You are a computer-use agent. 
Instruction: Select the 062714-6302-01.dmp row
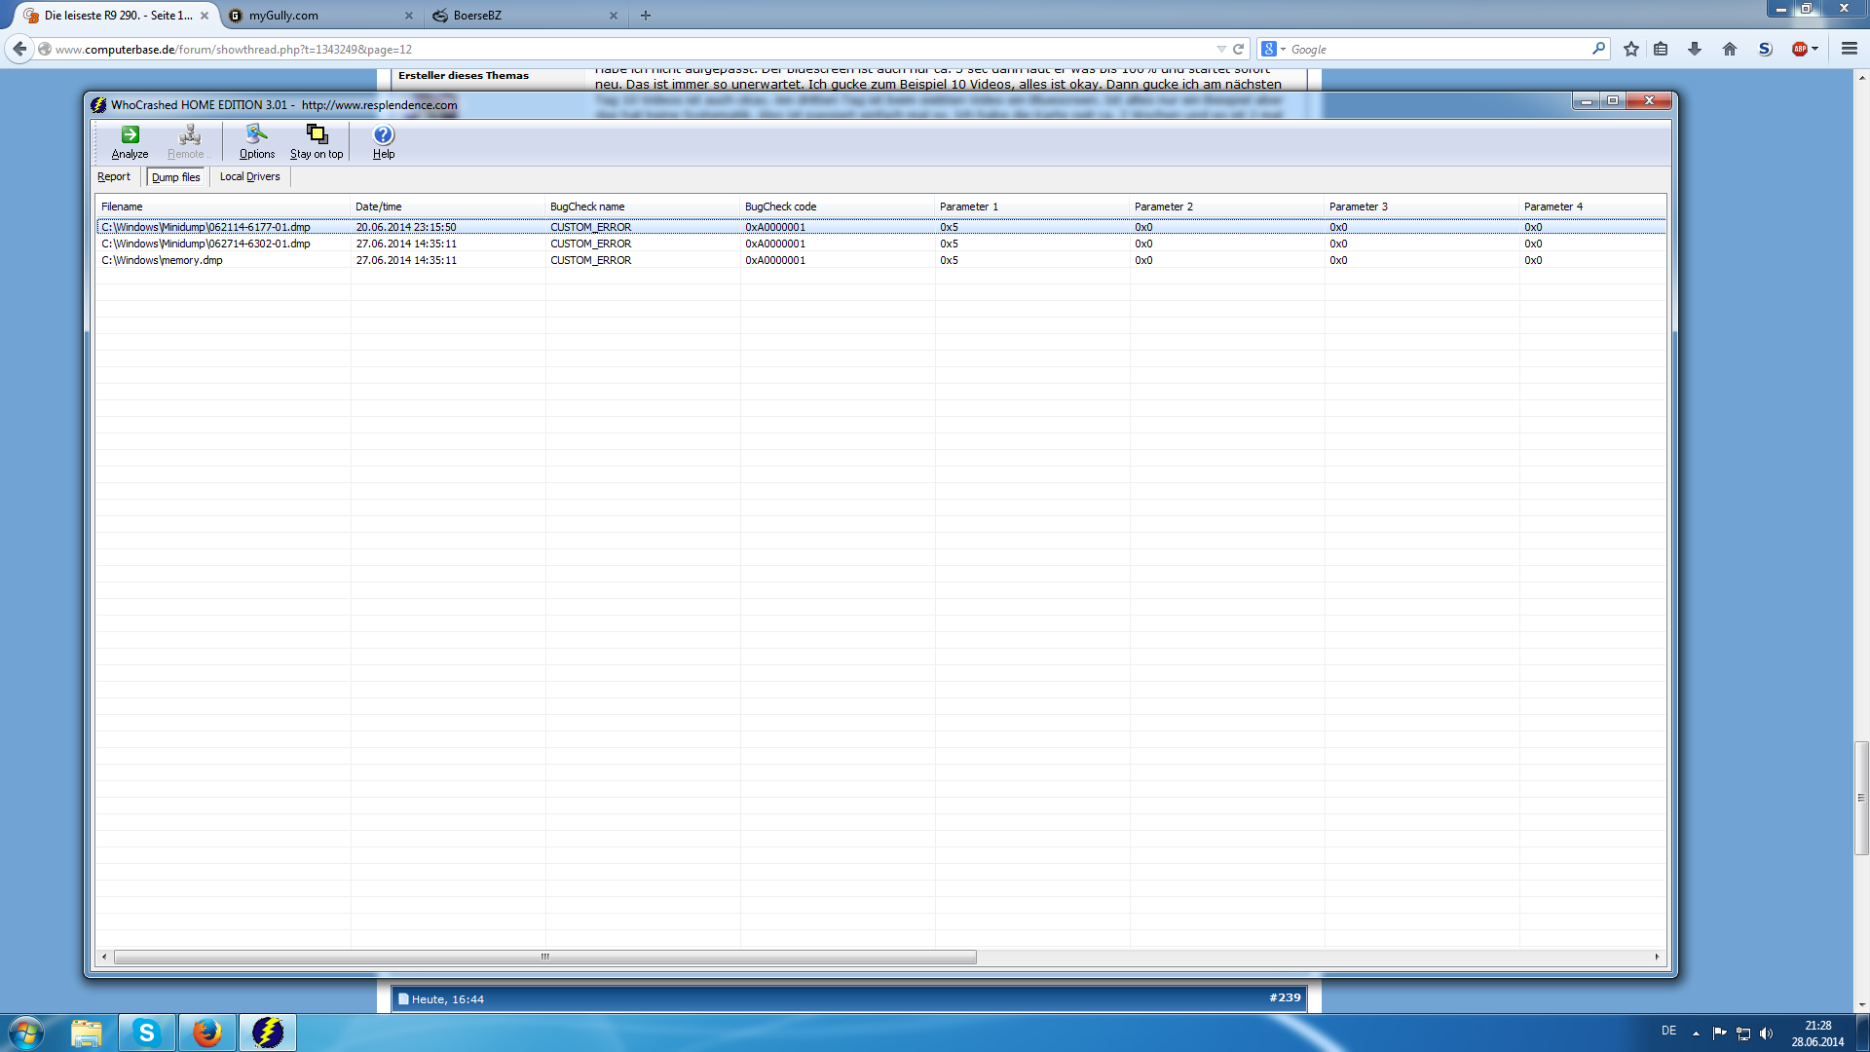[206, 244]
